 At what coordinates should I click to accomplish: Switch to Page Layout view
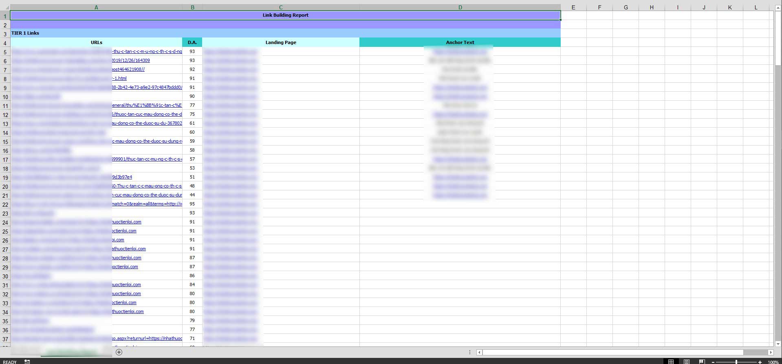point(687,362)
